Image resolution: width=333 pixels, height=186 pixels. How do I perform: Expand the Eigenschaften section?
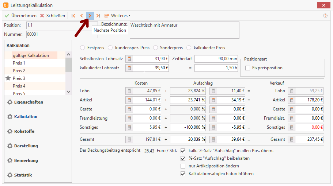point(28,102)
